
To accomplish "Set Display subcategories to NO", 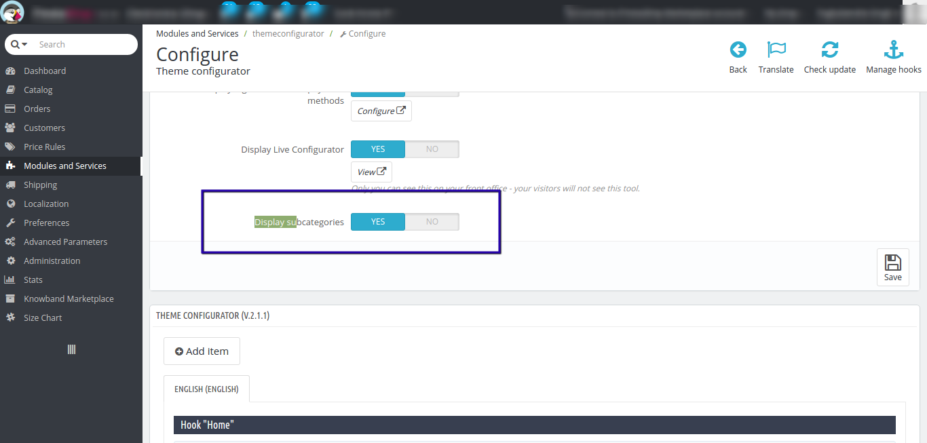I will pos(432,222).
